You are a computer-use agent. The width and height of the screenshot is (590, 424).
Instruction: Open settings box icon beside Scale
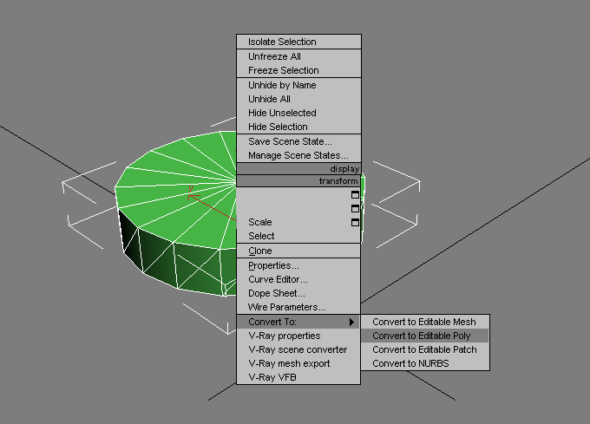click(x=355, y=223)
